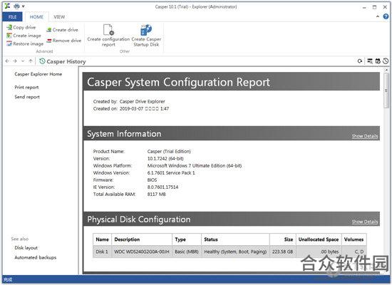Collapse the ribbon with the chevron

pos(378,16)
